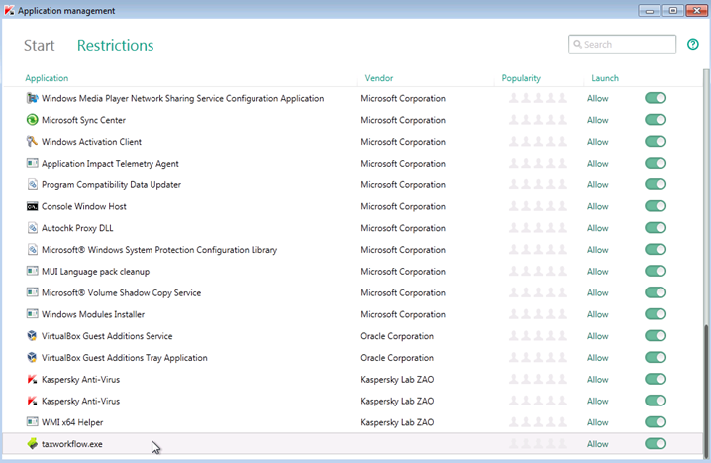The height and width of the screenshot is (463, 711).
Task: Toggle launch switch for Windows Activation Client
Action: [x=656, y=141]
